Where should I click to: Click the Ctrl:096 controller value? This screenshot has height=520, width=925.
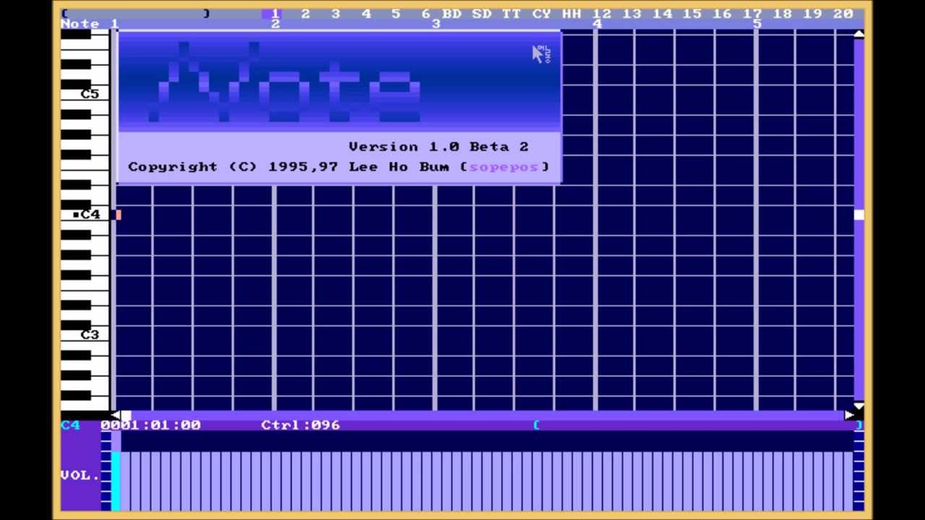[x=301, y=425]
